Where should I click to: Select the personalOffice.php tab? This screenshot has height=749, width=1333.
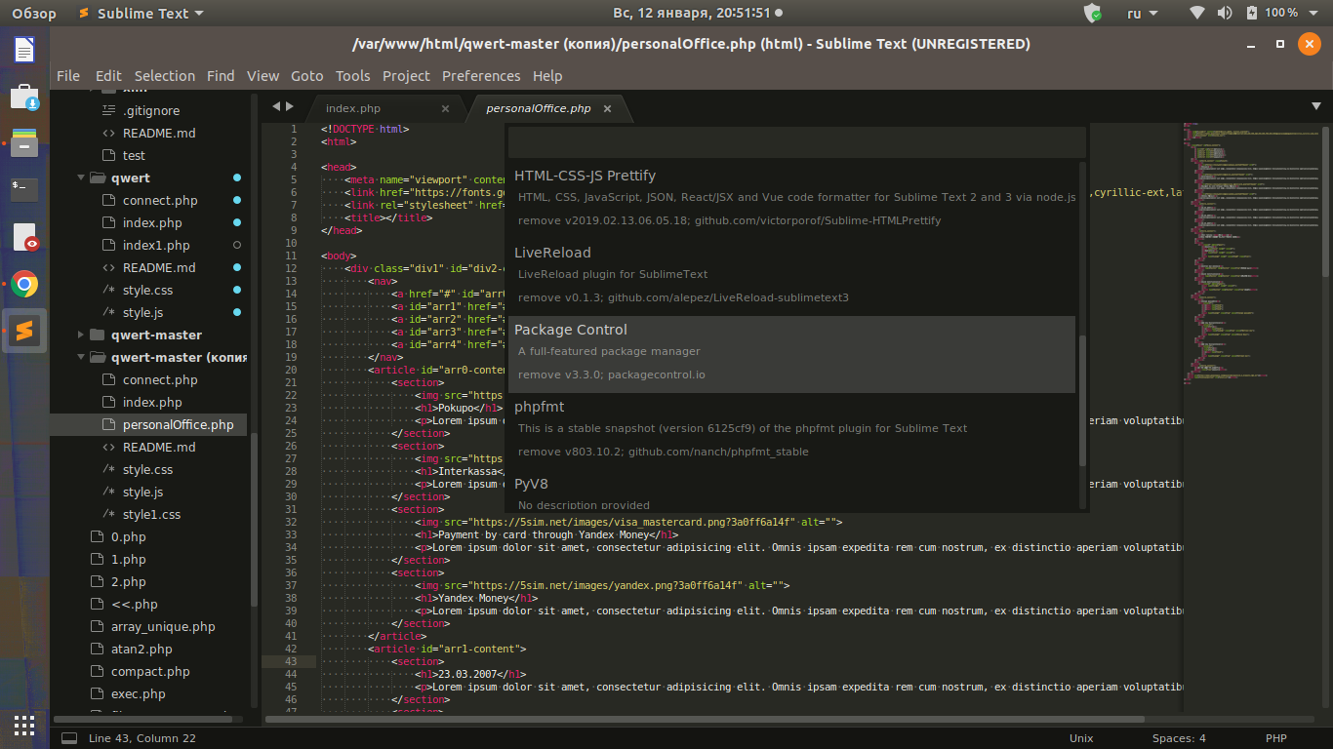pyautogui.click(x=539, y=108)
